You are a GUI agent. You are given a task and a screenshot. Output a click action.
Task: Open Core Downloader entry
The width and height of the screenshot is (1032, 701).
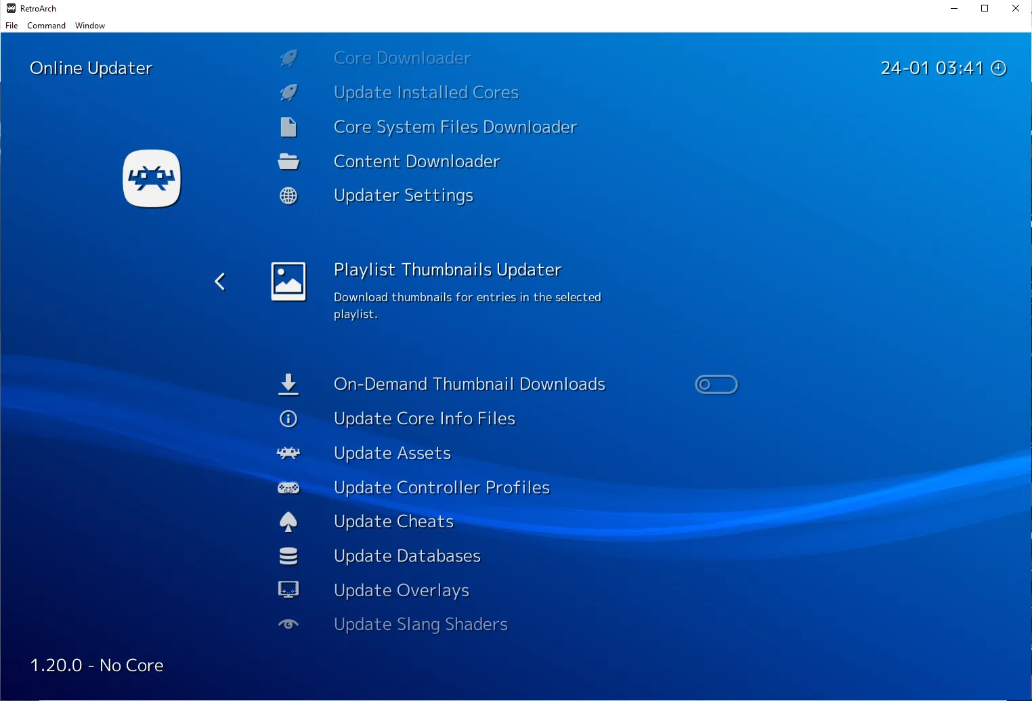402,58
